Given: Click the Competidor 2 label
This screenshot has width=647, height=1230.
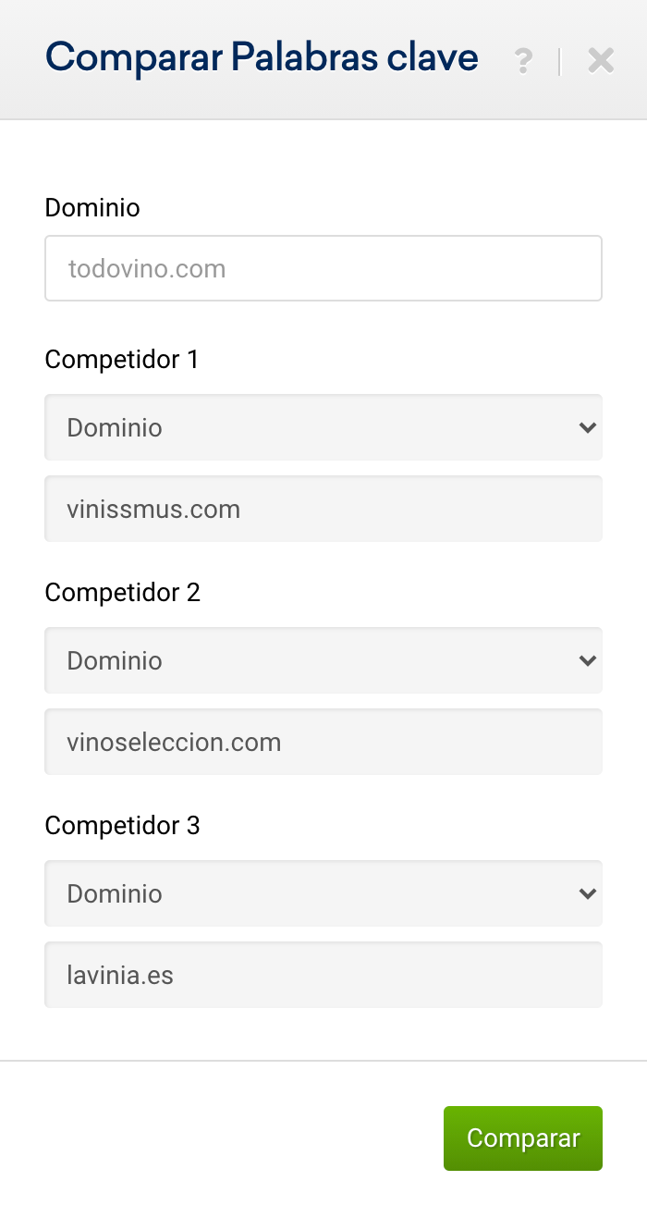Looking at the screenshot, I should click(122, 592).
